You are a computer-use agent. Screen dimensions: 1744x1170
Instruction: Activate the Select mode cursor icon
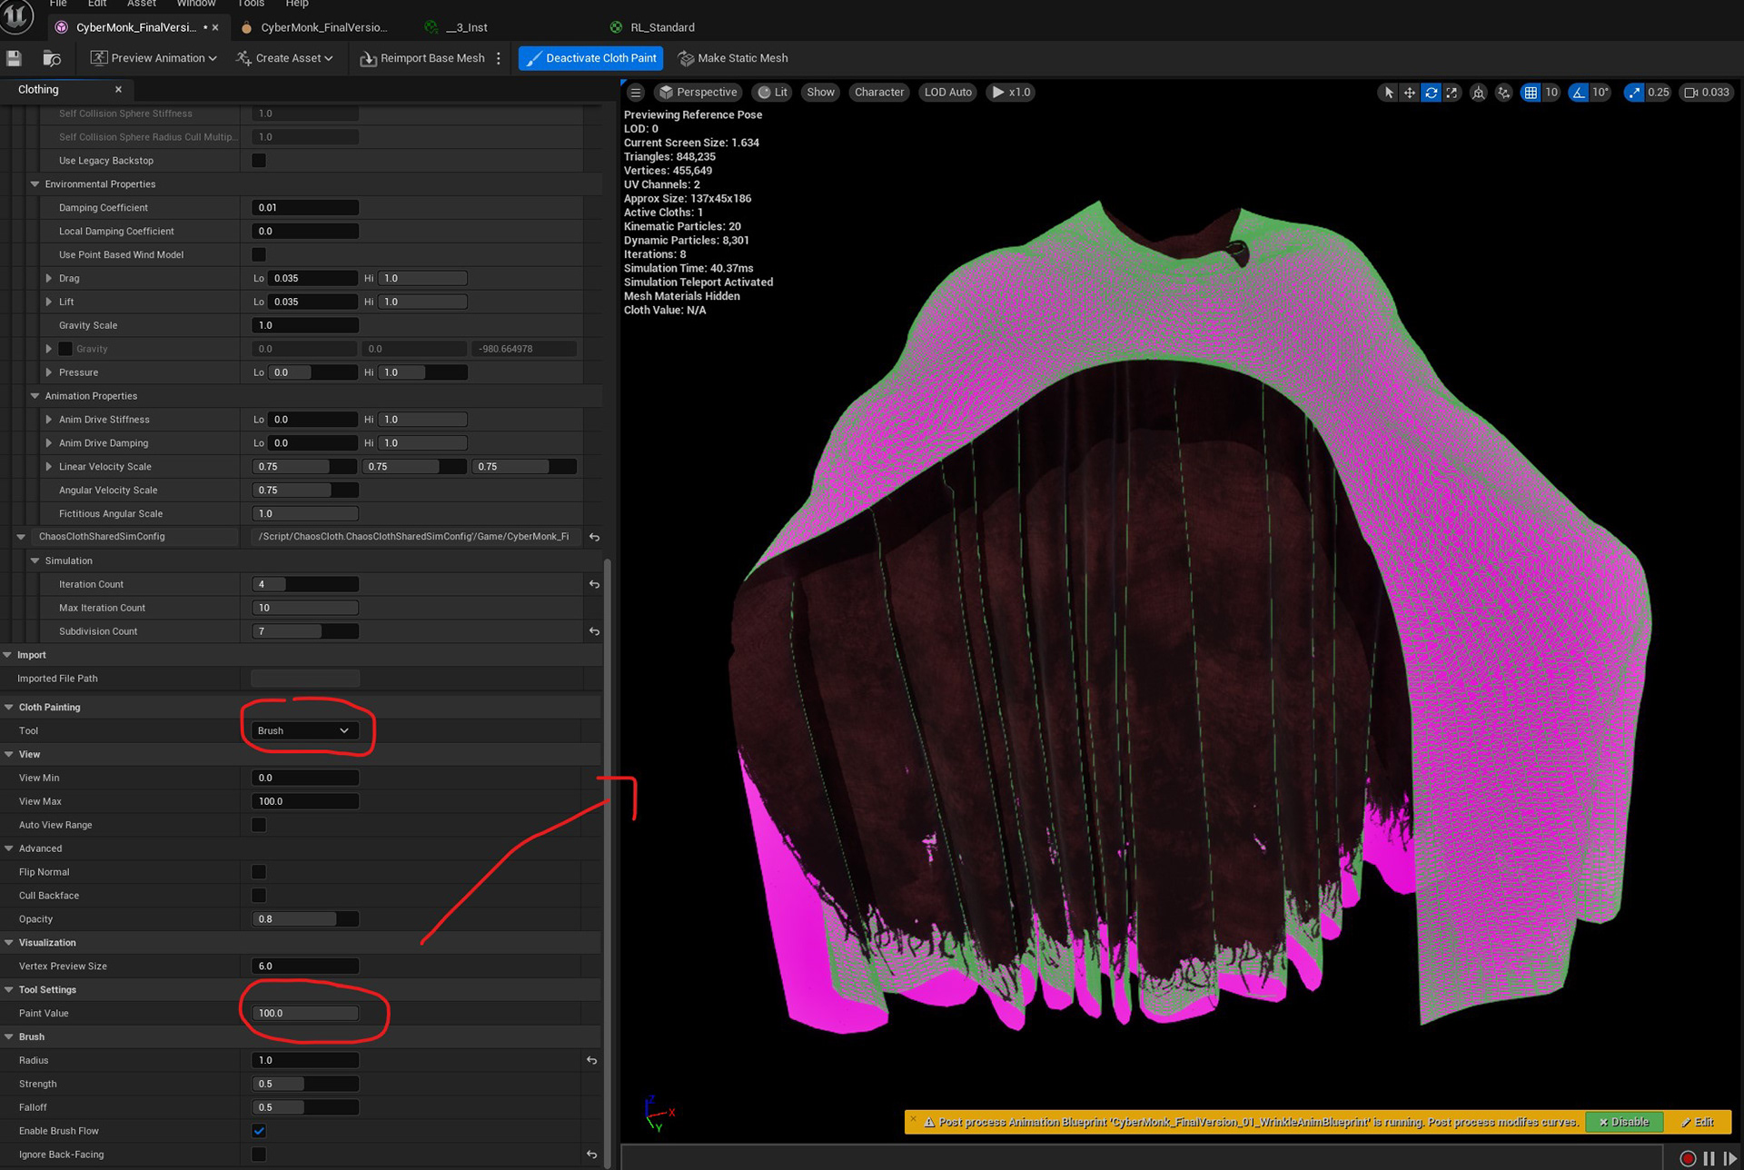(1388, 93)
